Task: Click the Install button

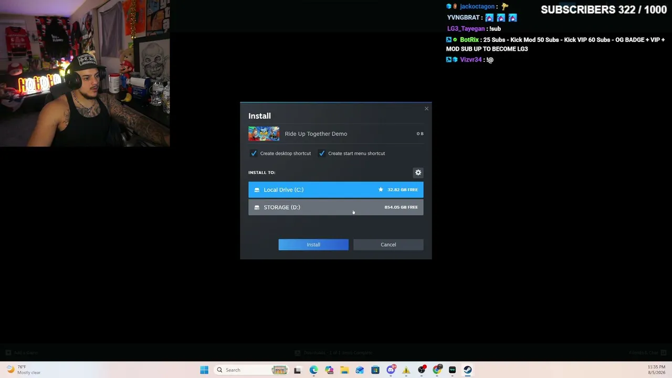Action: click(x=313, y=245)
